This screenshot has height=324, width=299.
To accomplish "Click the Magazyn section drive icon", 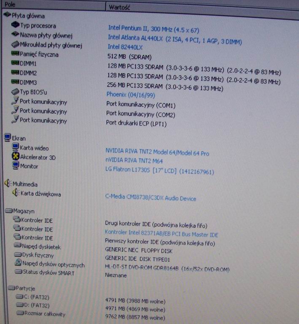I will point(9,211).
